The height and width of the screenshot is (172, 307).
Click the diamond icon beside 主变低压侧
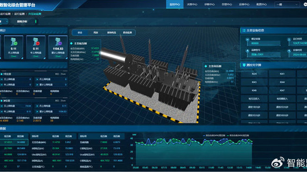click(71, 43)
